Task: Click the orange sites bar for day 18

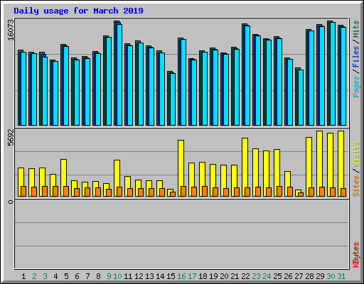Action: point(205,191)
